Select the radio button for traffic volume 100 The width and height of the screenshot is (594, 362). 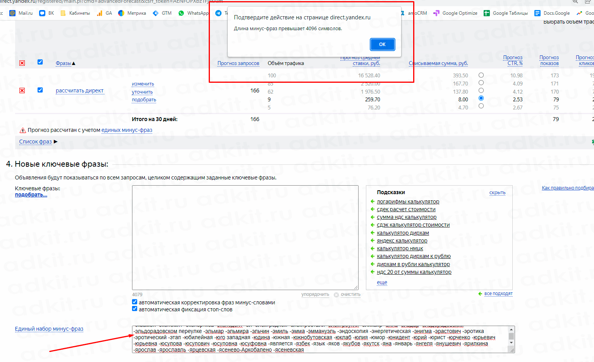coord(481,75)
